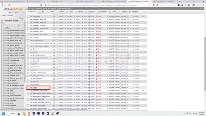Check the wp_usermeta table checkbox

(x=28, y=85)
